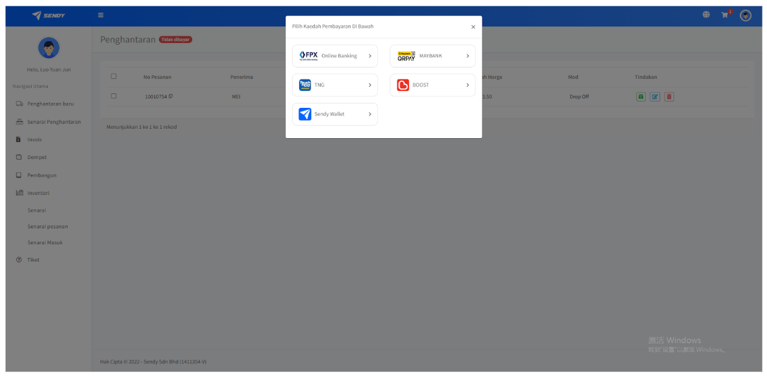Click the red delete trash icon
The image size is (767, 376).
669,97
